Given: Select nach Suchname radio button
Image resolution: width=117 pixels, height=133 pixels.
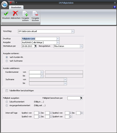Looking at the screenshot, I should coord(7,61).
